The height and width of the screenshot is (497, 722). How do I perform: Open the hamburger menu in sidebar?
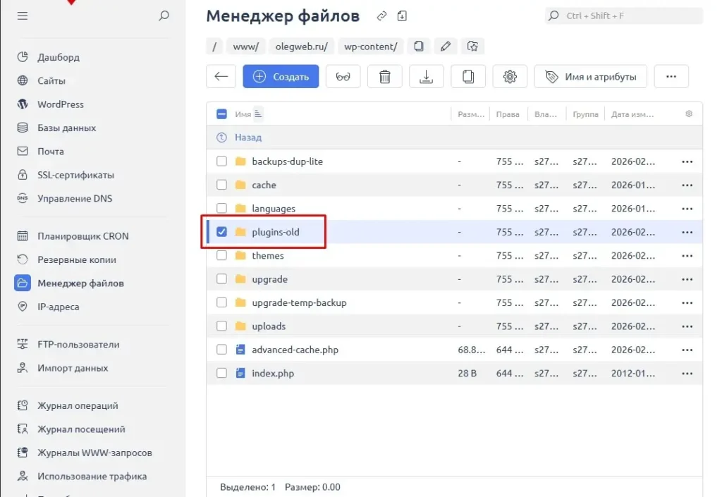22,16
